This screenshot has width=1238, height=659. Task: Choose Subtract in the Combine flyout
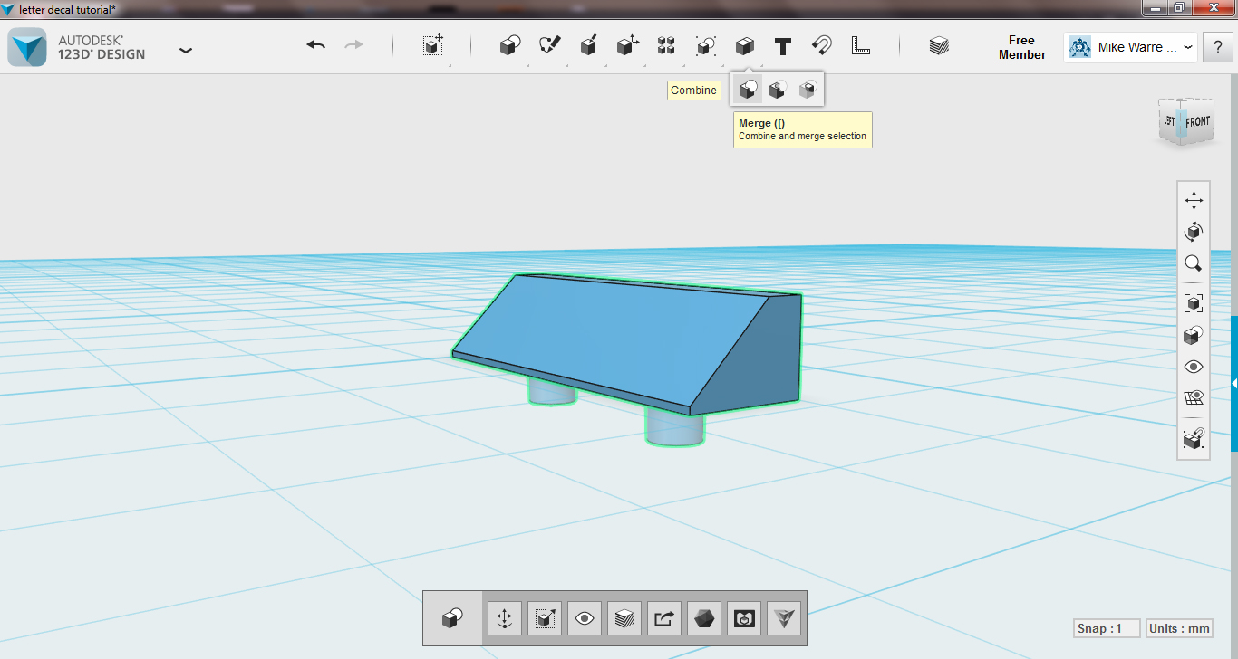coord(777,90)
